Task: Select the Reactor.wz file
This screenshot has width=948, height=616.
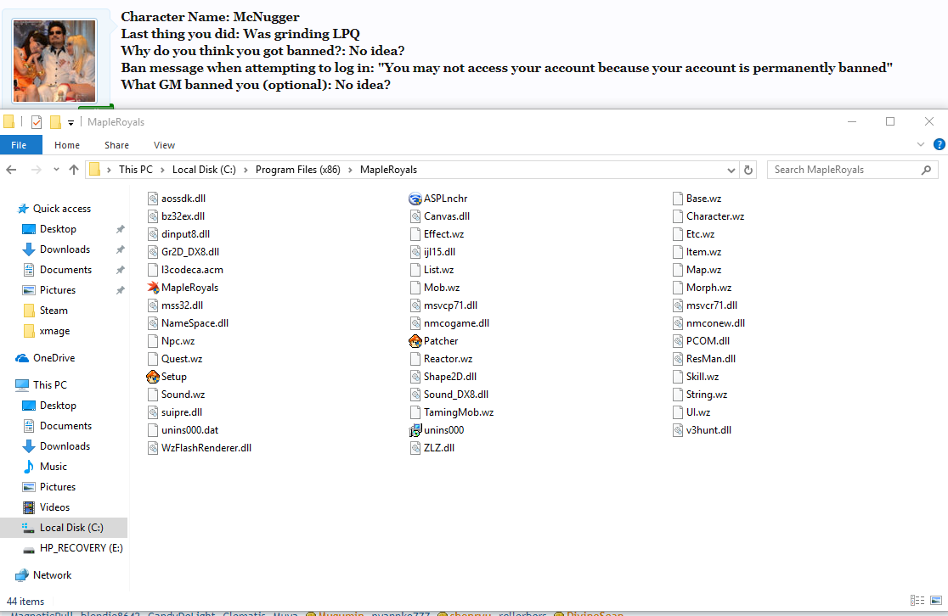Action: click(x=441, y=359)
